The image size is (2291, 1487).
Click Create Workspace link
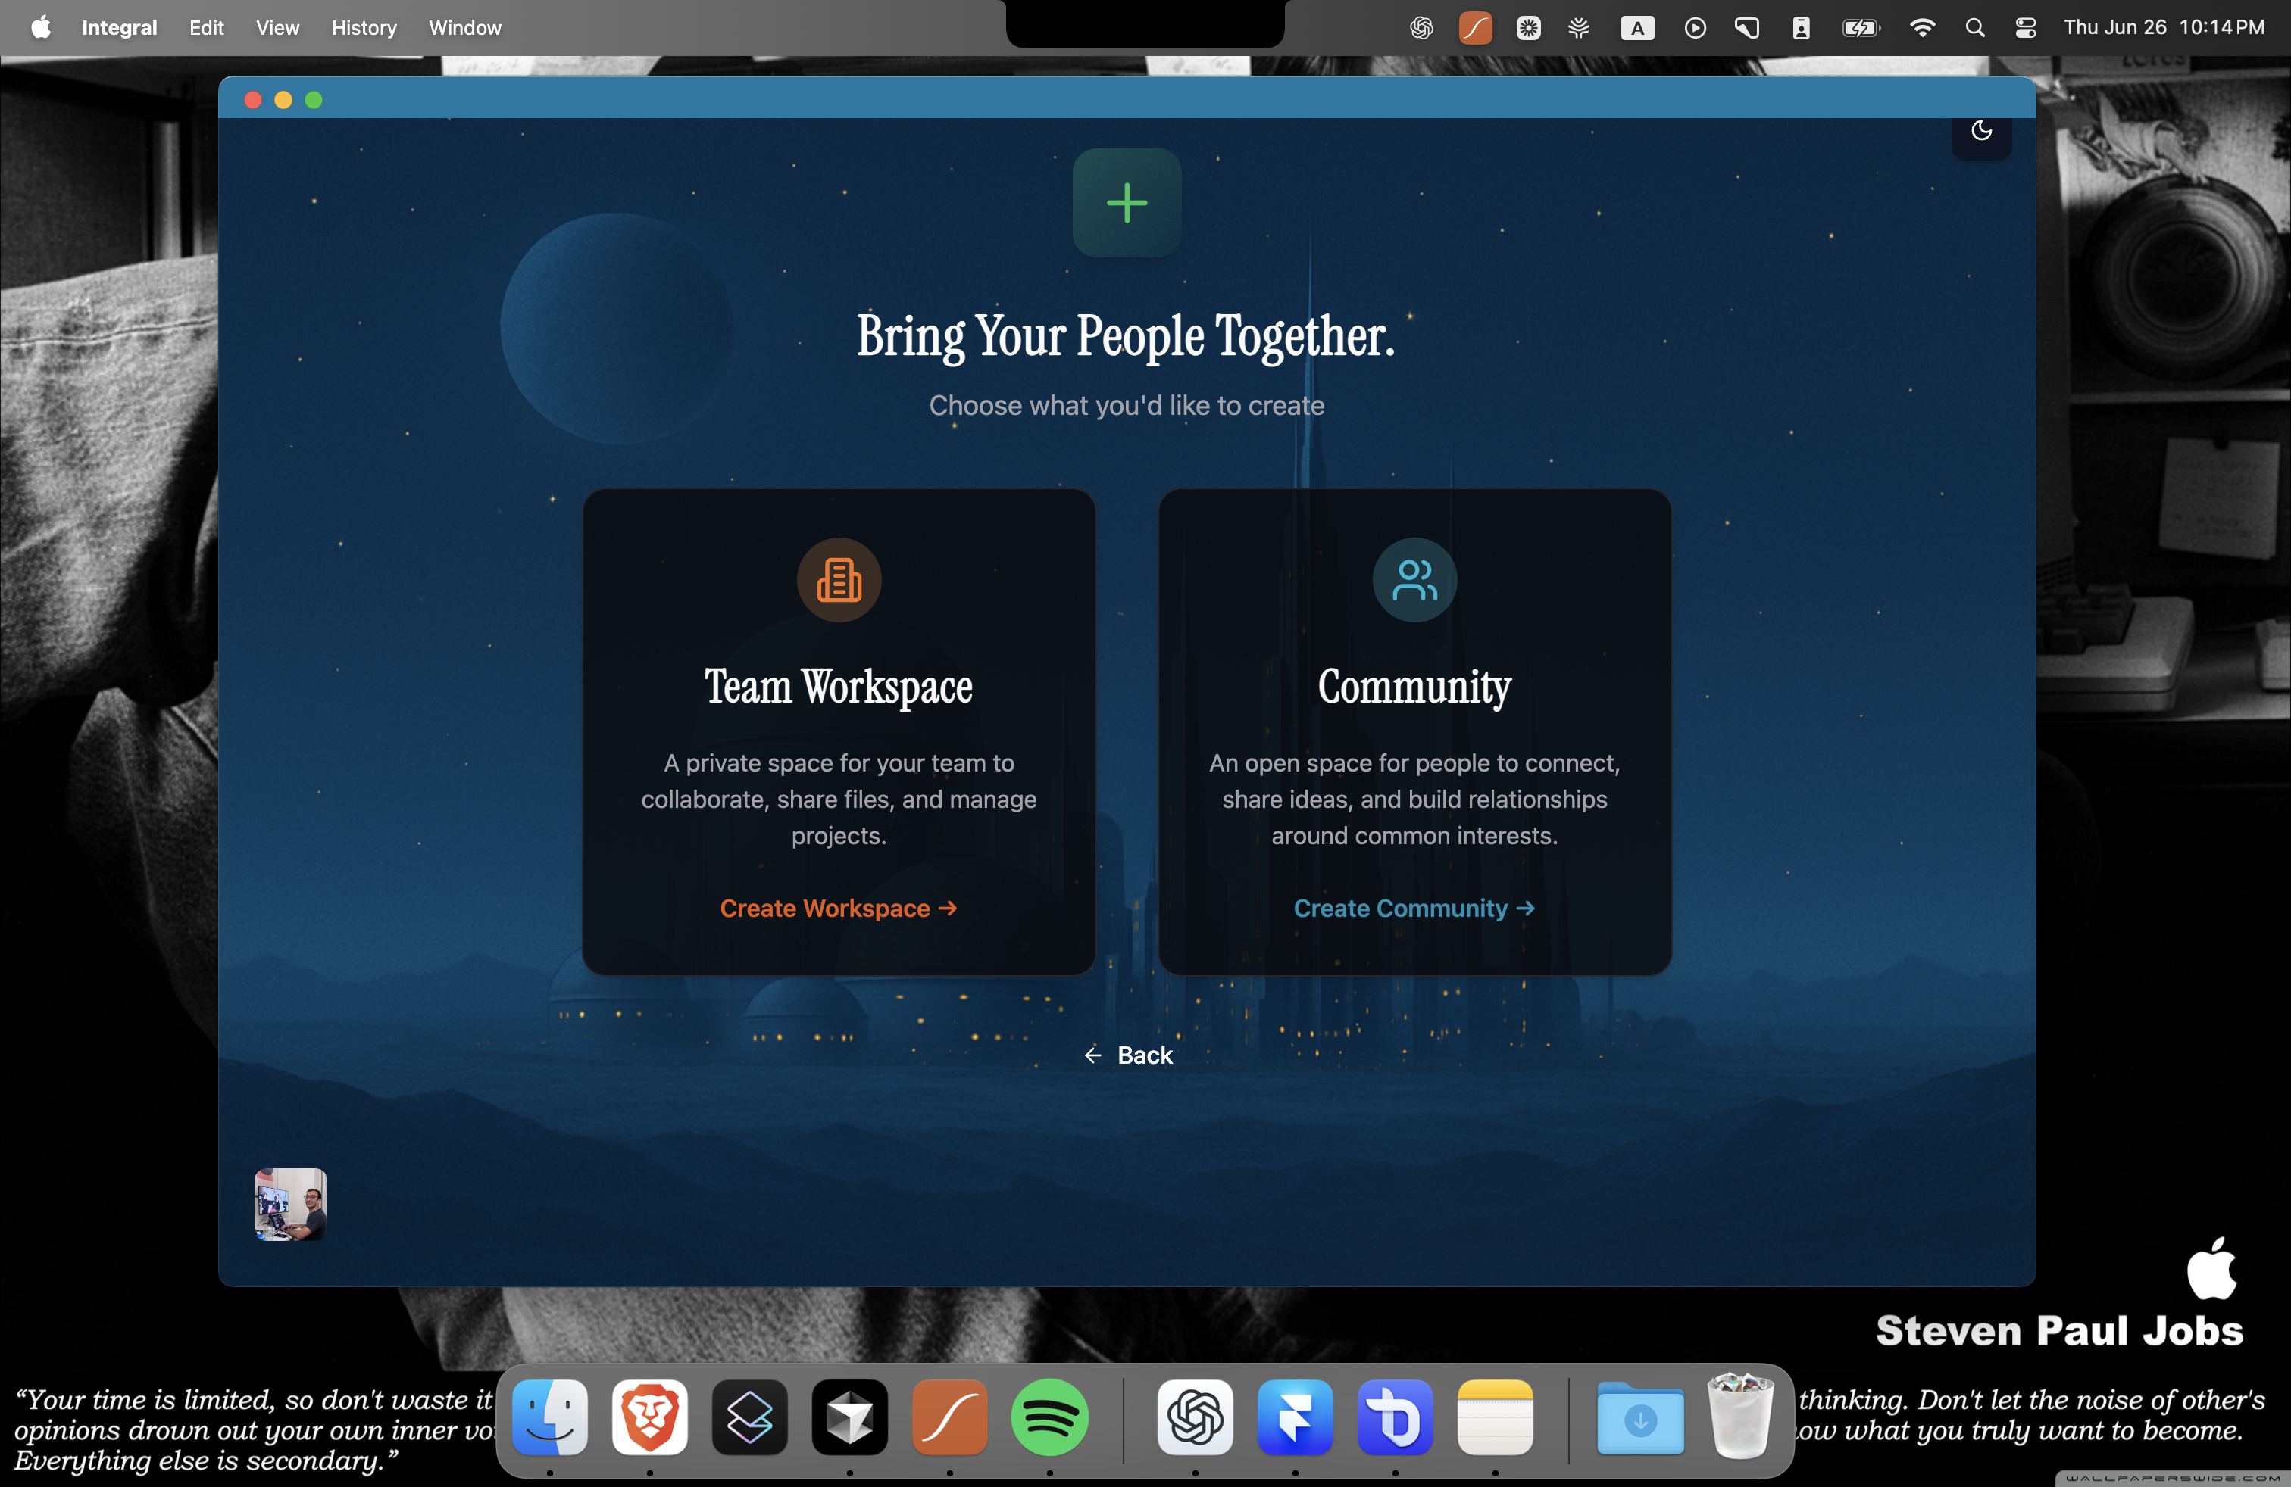[x=837, y=908]
